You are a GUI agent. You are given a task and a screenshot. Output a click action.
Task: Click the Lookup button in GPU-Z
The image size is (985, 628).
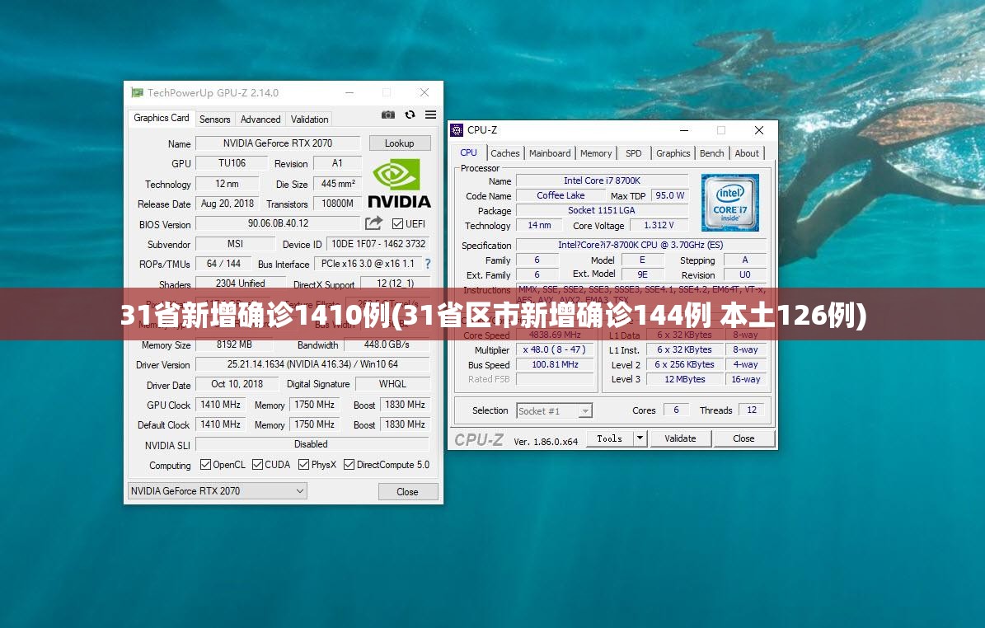coord(400,143)
